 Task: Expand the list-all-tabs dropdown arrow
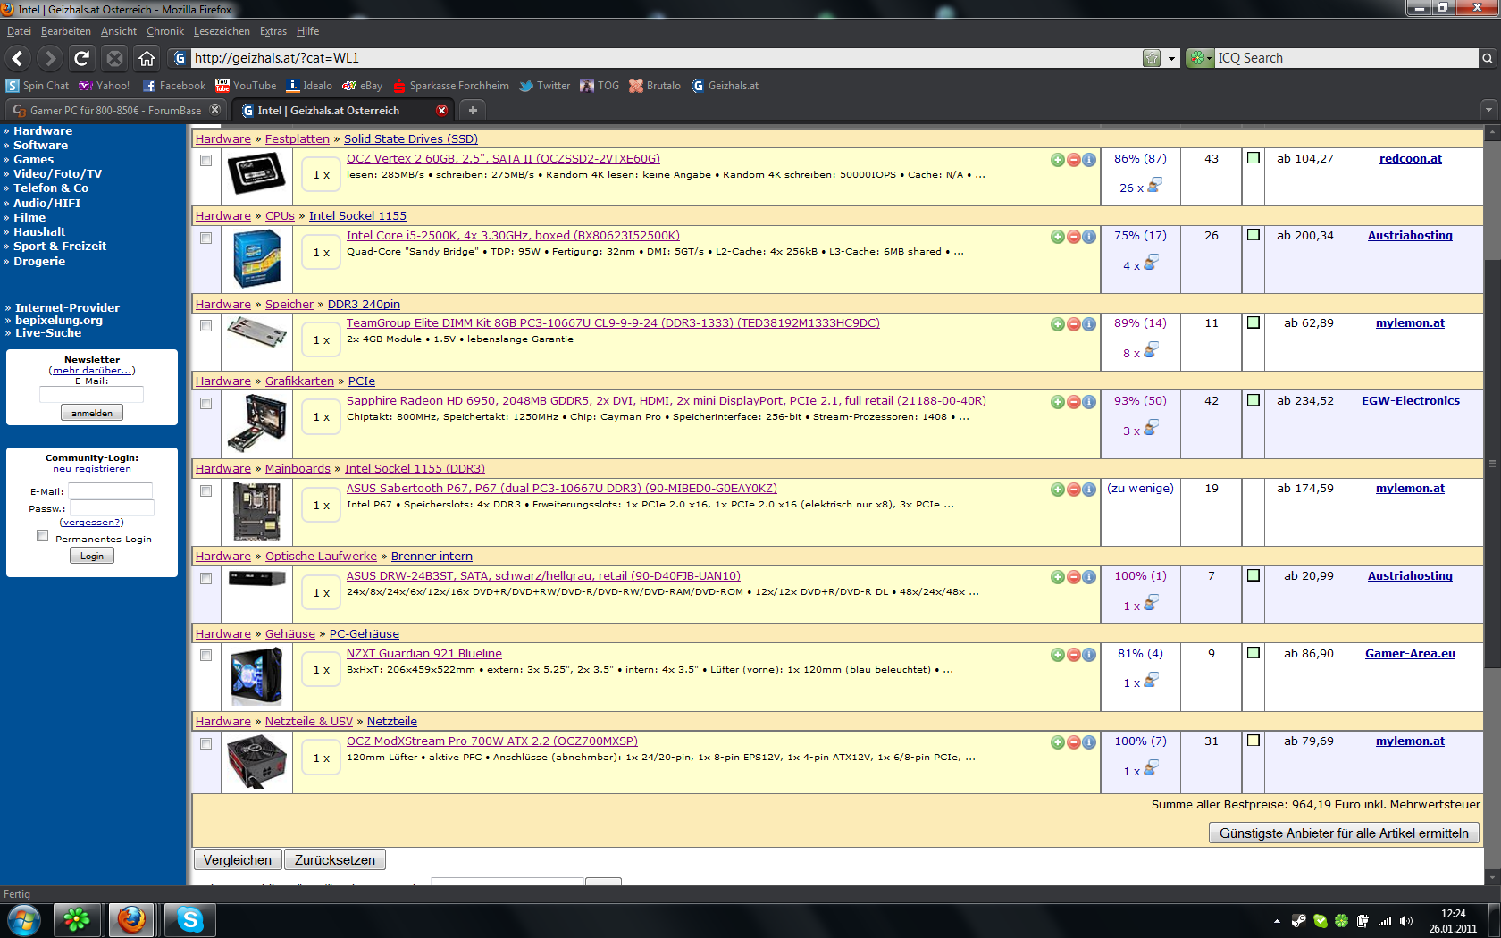1488,110
